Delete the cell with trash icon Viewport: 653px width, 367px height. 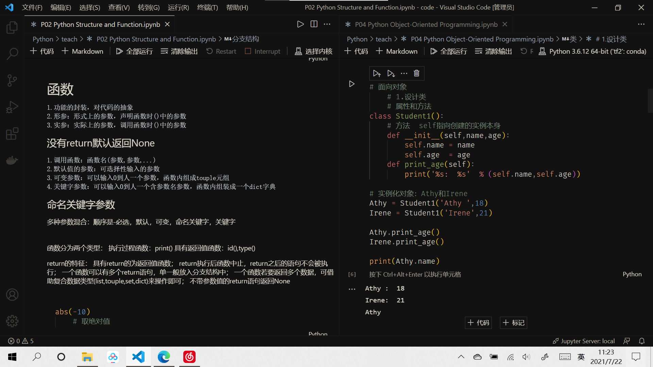pos(416,73)
